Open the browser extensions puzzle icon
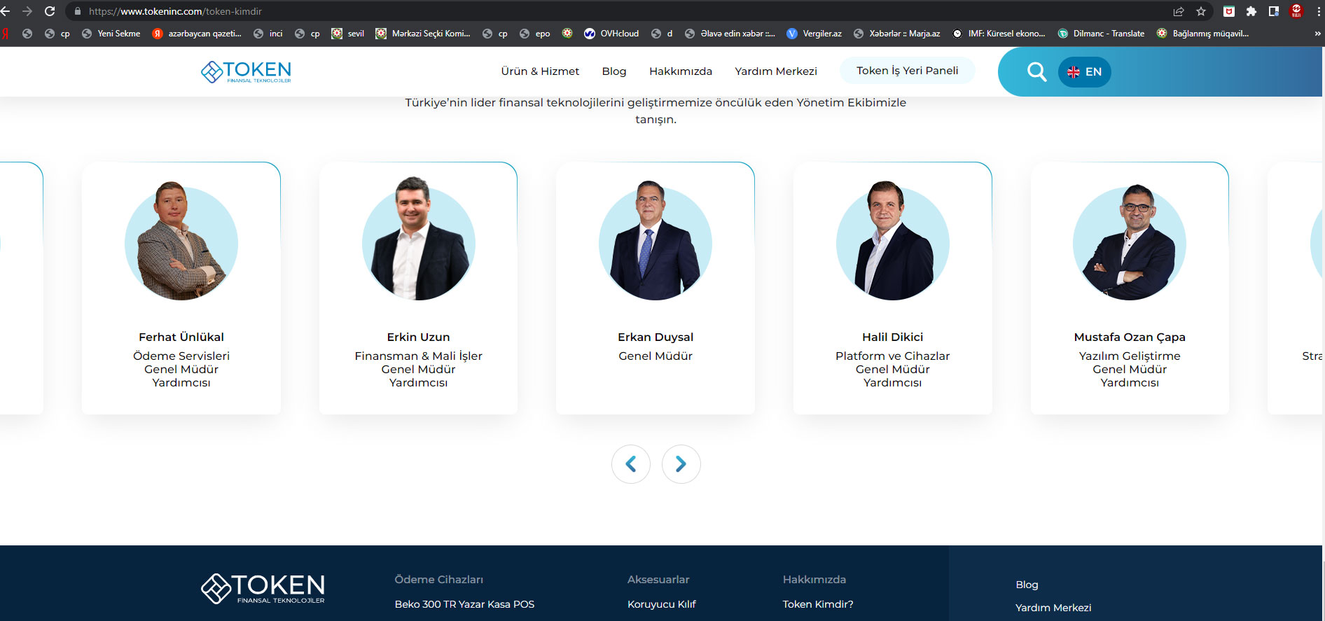Screen dimensions: 1325x621 [x=1251, y=11]
